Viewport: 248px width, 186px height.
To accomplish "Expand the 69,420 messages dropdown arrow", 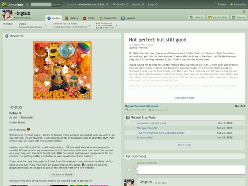I will [128, 5].
